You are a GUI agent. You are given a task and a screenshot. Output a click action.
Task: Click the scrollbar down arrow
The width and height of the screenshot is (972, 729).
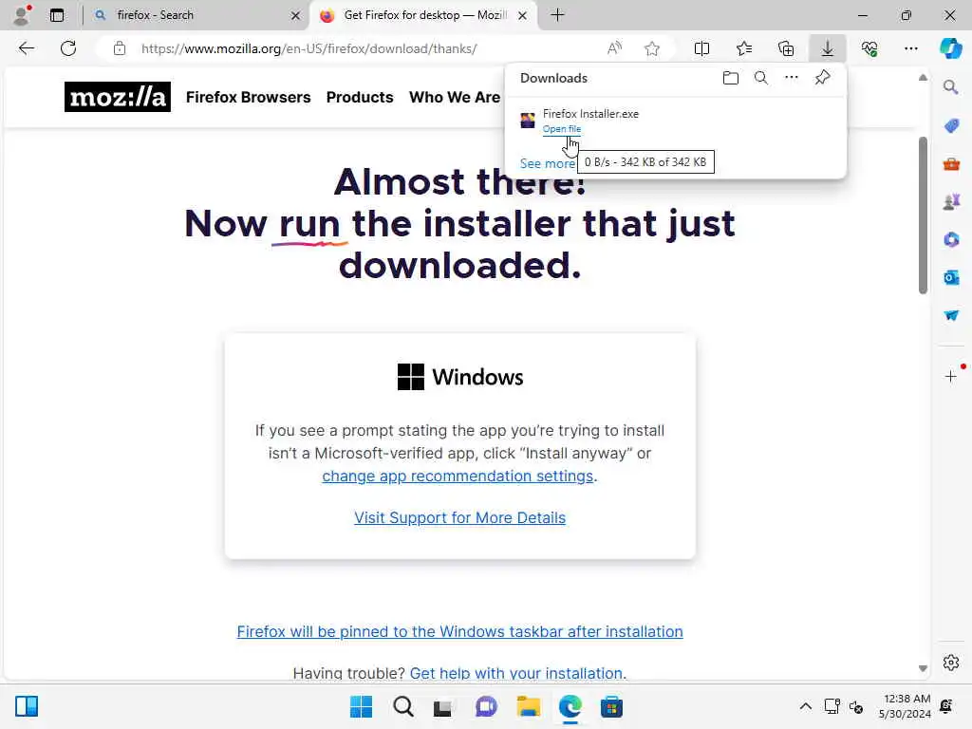(x=923, y=668)
